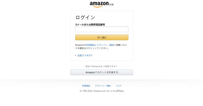Click the Amazon.co.jp logo at the top
Image resolution: width=203 pixels, height=106 pixels.
coord(101,4)
